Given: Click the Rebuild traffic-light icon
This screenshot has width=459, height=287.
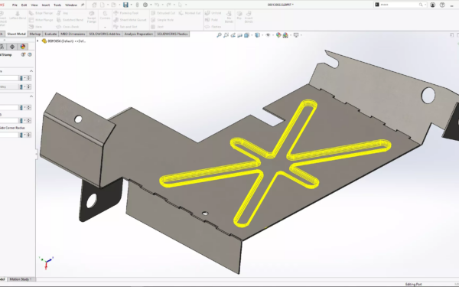Looking at the screenshot, I should click(x=137, y=5).
